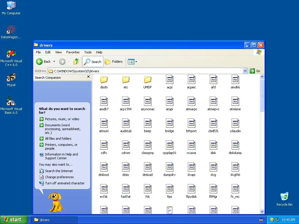Click the system clock showing 10:40 AM
This screenshot has height=224, width=299.
pos(288,220)
